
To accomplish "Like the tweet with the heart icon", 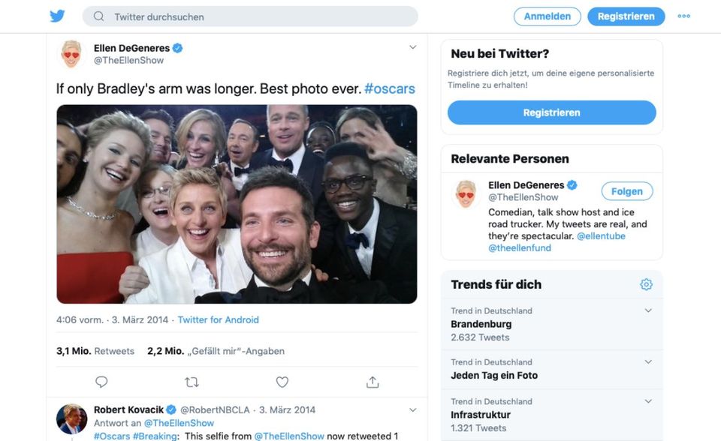I will [282, 382].
